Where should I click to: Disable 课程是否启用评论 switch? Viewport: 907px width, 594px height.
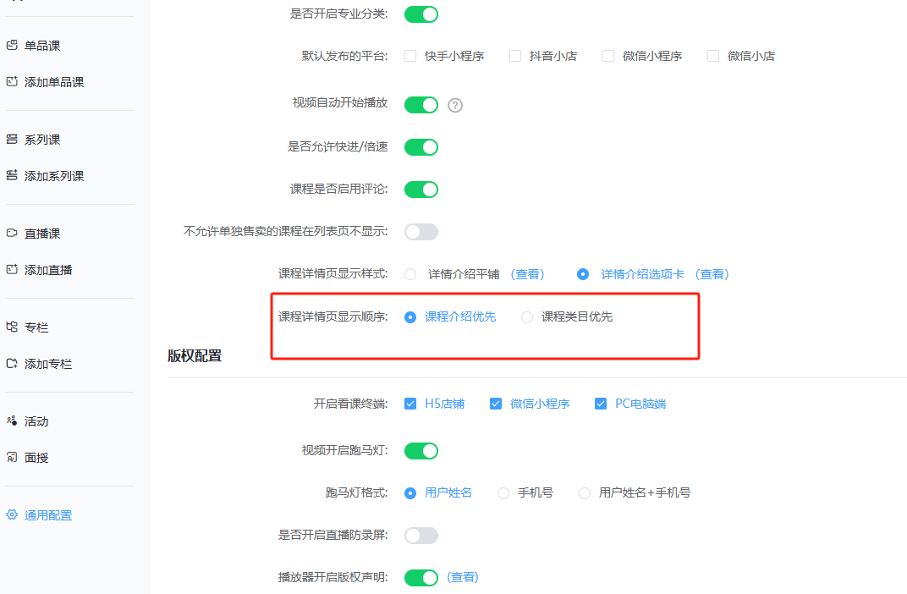421,190
